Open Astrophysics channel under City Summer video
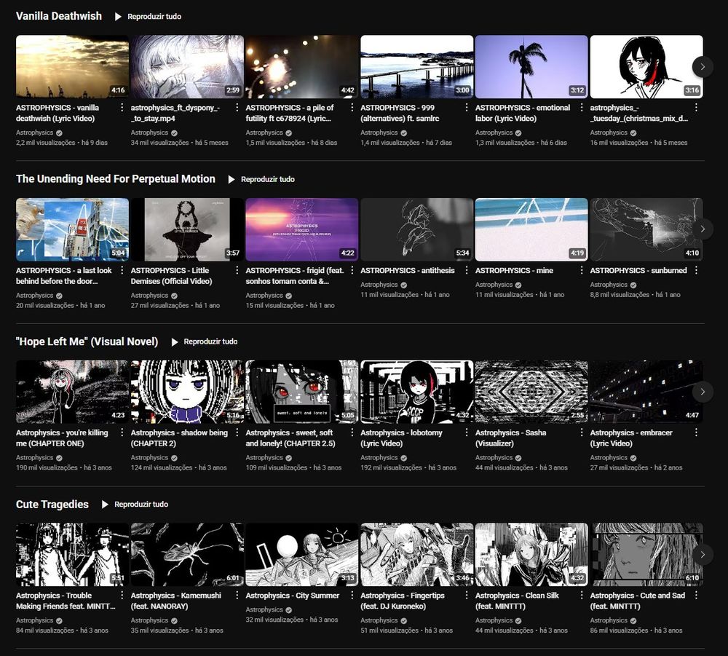 click(264, 609)
